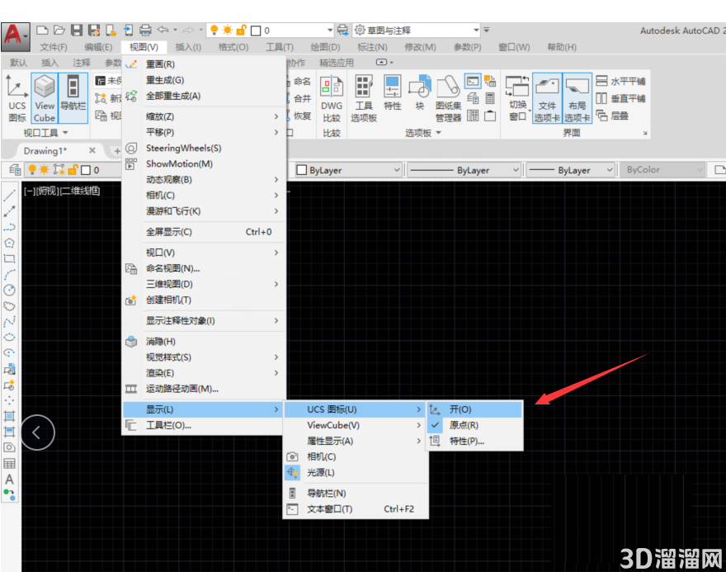The image size is (726, 572).
Task: Choose 全屏显示(C) Ctrl+0 item
Action: coord(204,232)
